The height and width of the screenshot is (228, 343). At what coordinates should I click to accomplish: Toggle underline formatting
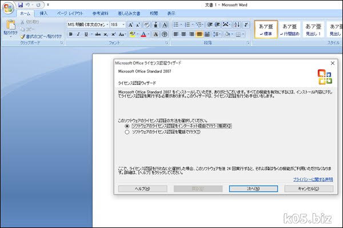[x=86, y=34]
